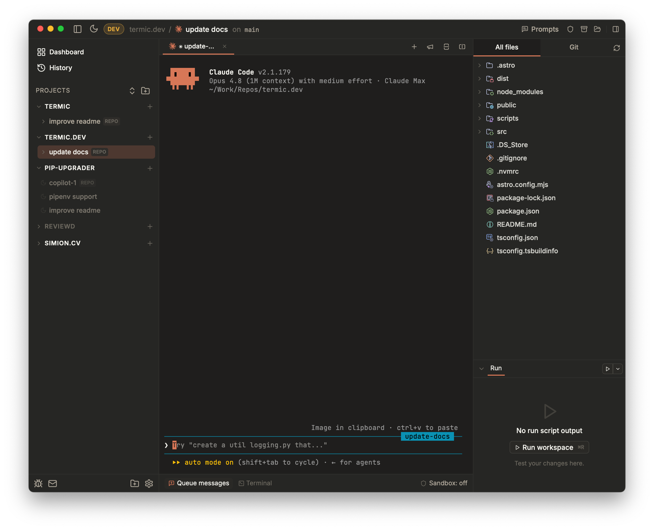Screen dimensions: 654x530
Task: Switch to Terminal view
Action: point(255,484)
